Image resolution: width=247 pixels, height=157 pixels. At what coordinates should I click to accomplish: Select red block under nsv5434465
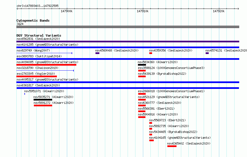point(151,135)
